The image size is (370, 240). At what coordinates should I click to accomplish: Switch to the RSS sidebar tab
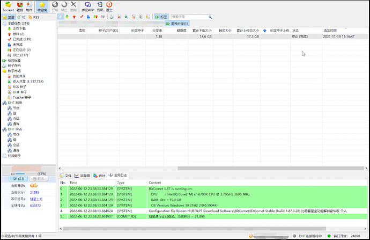[34, 17]
